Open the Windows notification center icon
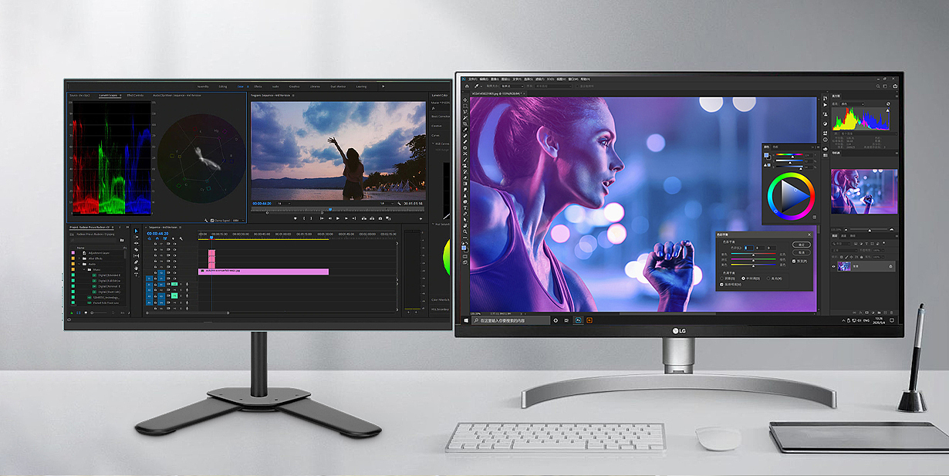 [891, 320]
